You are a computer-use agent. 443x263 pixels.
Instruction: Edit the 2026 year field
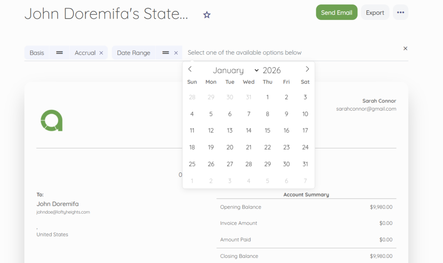point(272,71)
